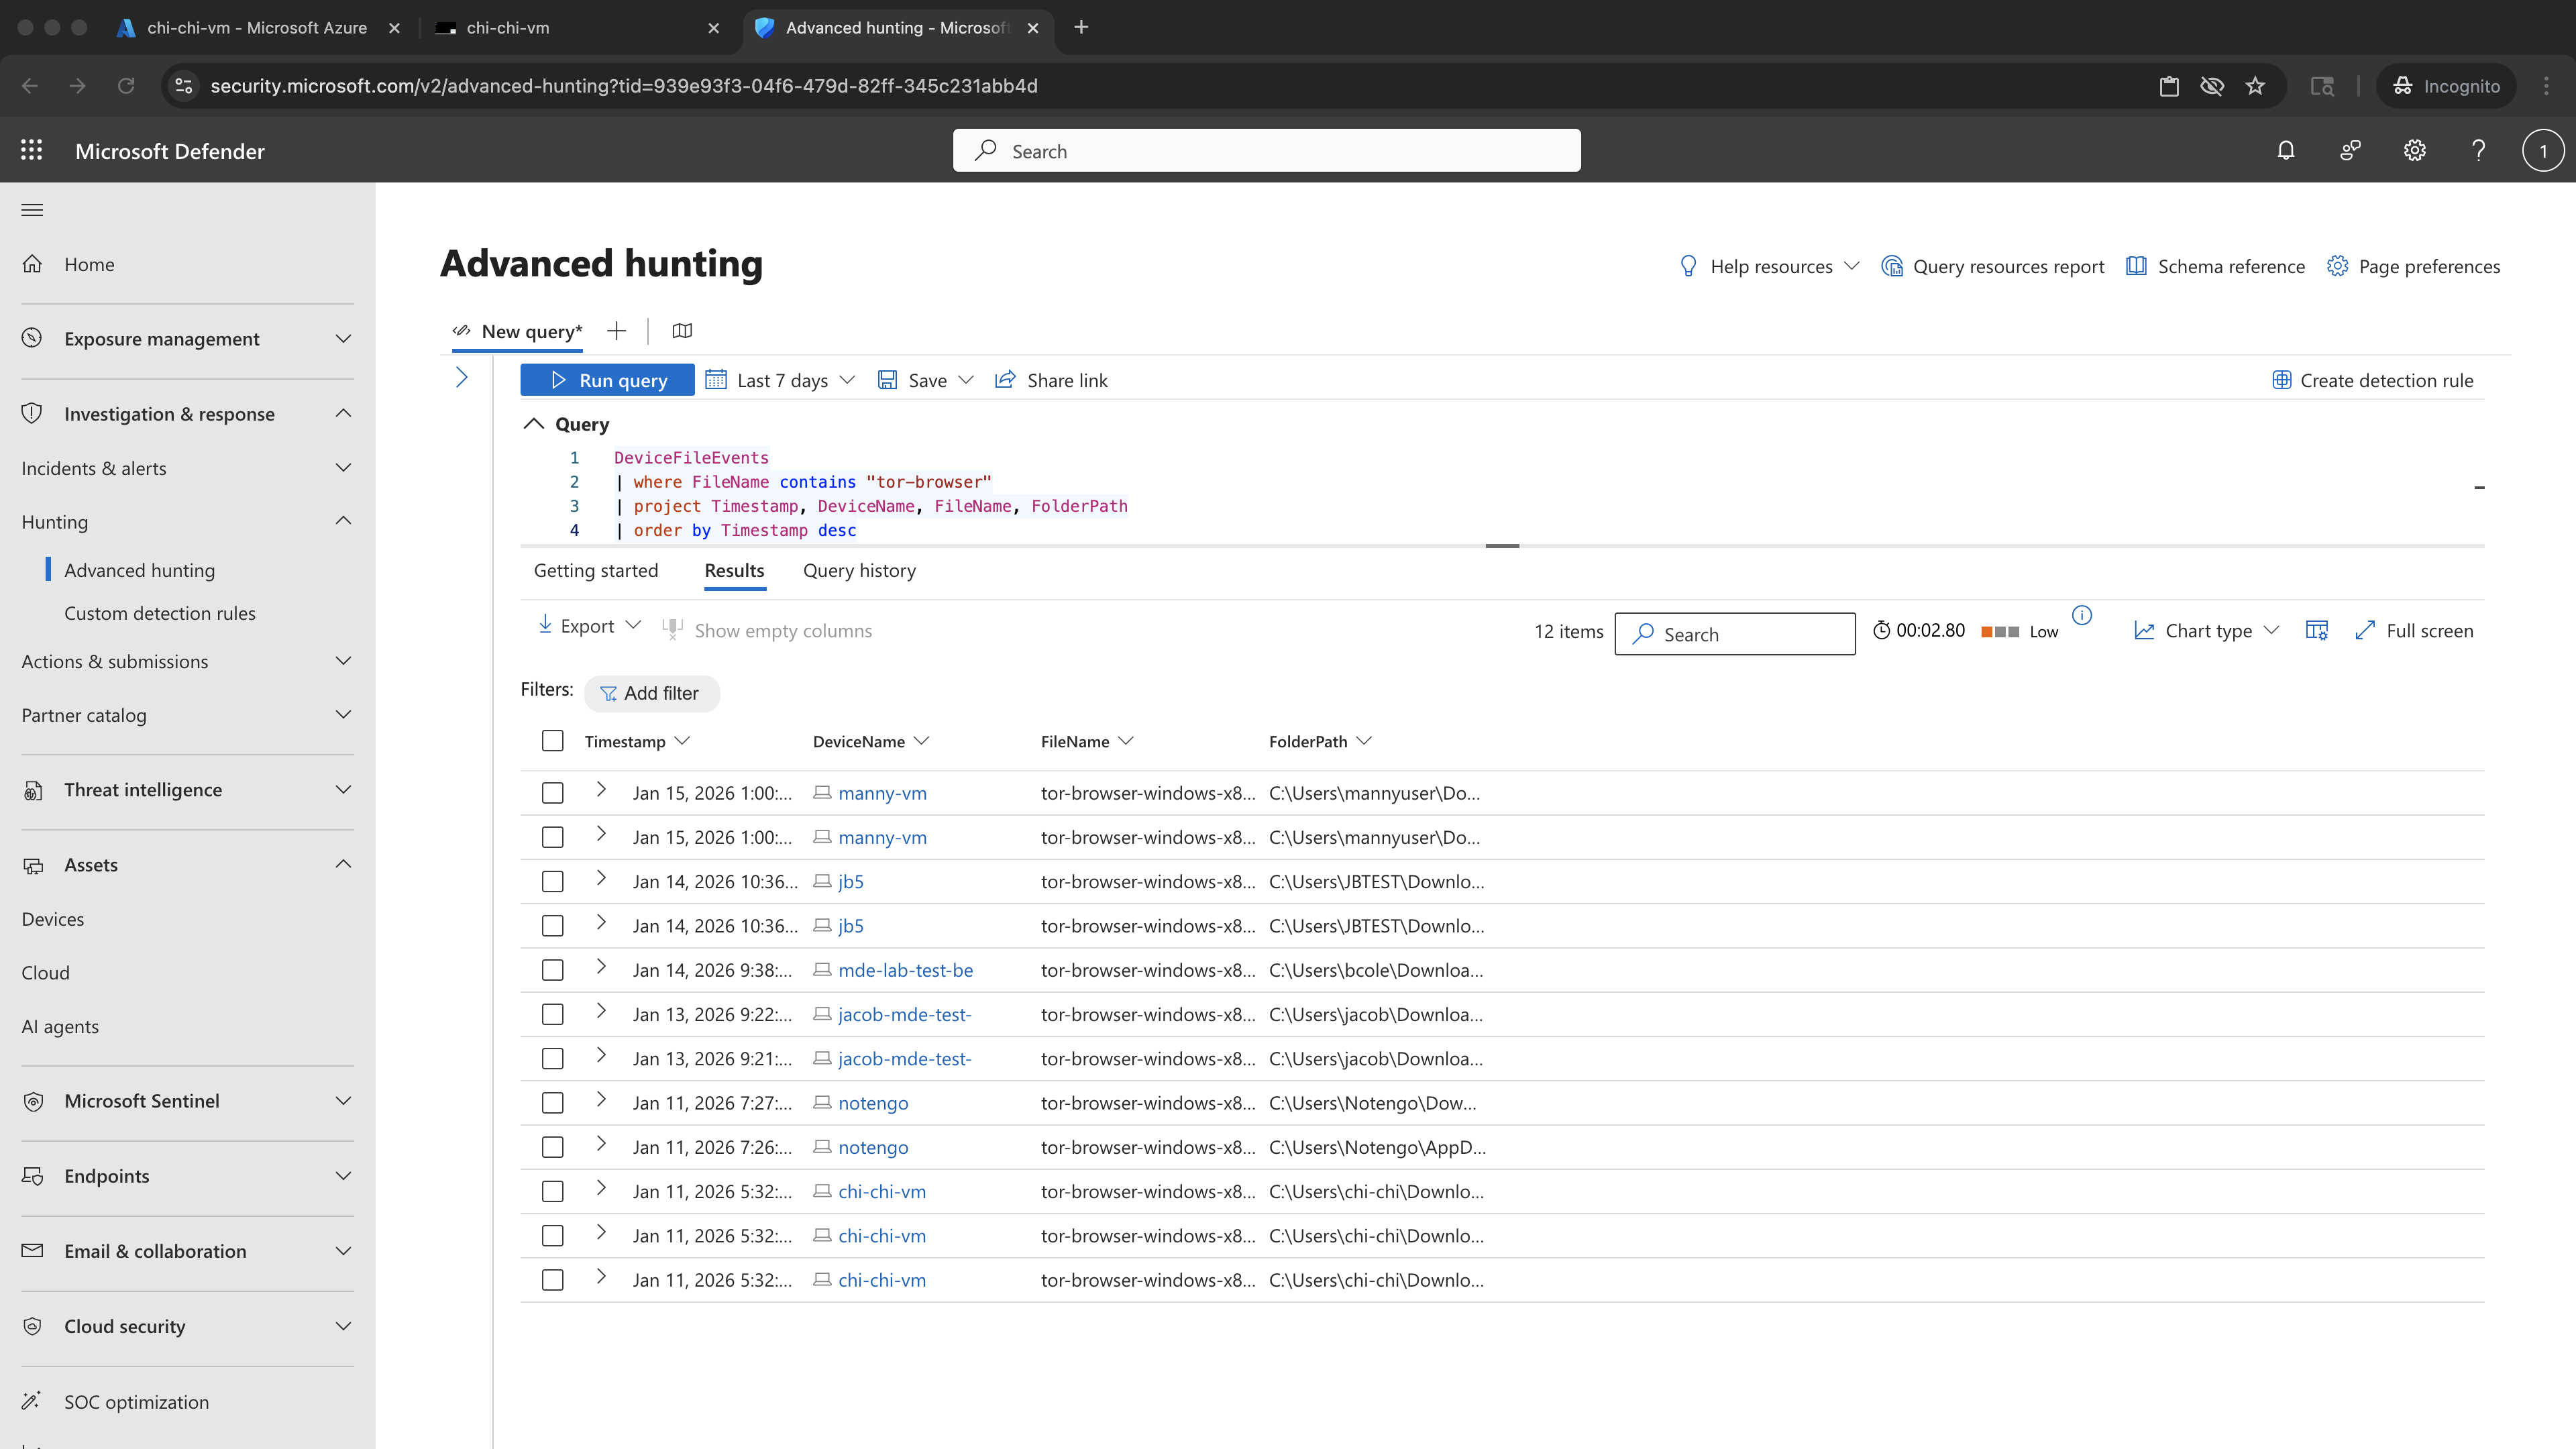Image resolution: width=2576 pixels, height=1449 pixels.
Task: Open the queries book icon next to tabs
Action: pos(682,331)
